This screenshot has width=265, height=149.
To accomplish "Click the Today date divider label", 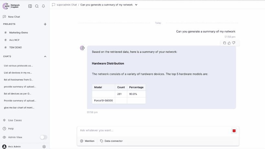I will (x=158, y=23).
